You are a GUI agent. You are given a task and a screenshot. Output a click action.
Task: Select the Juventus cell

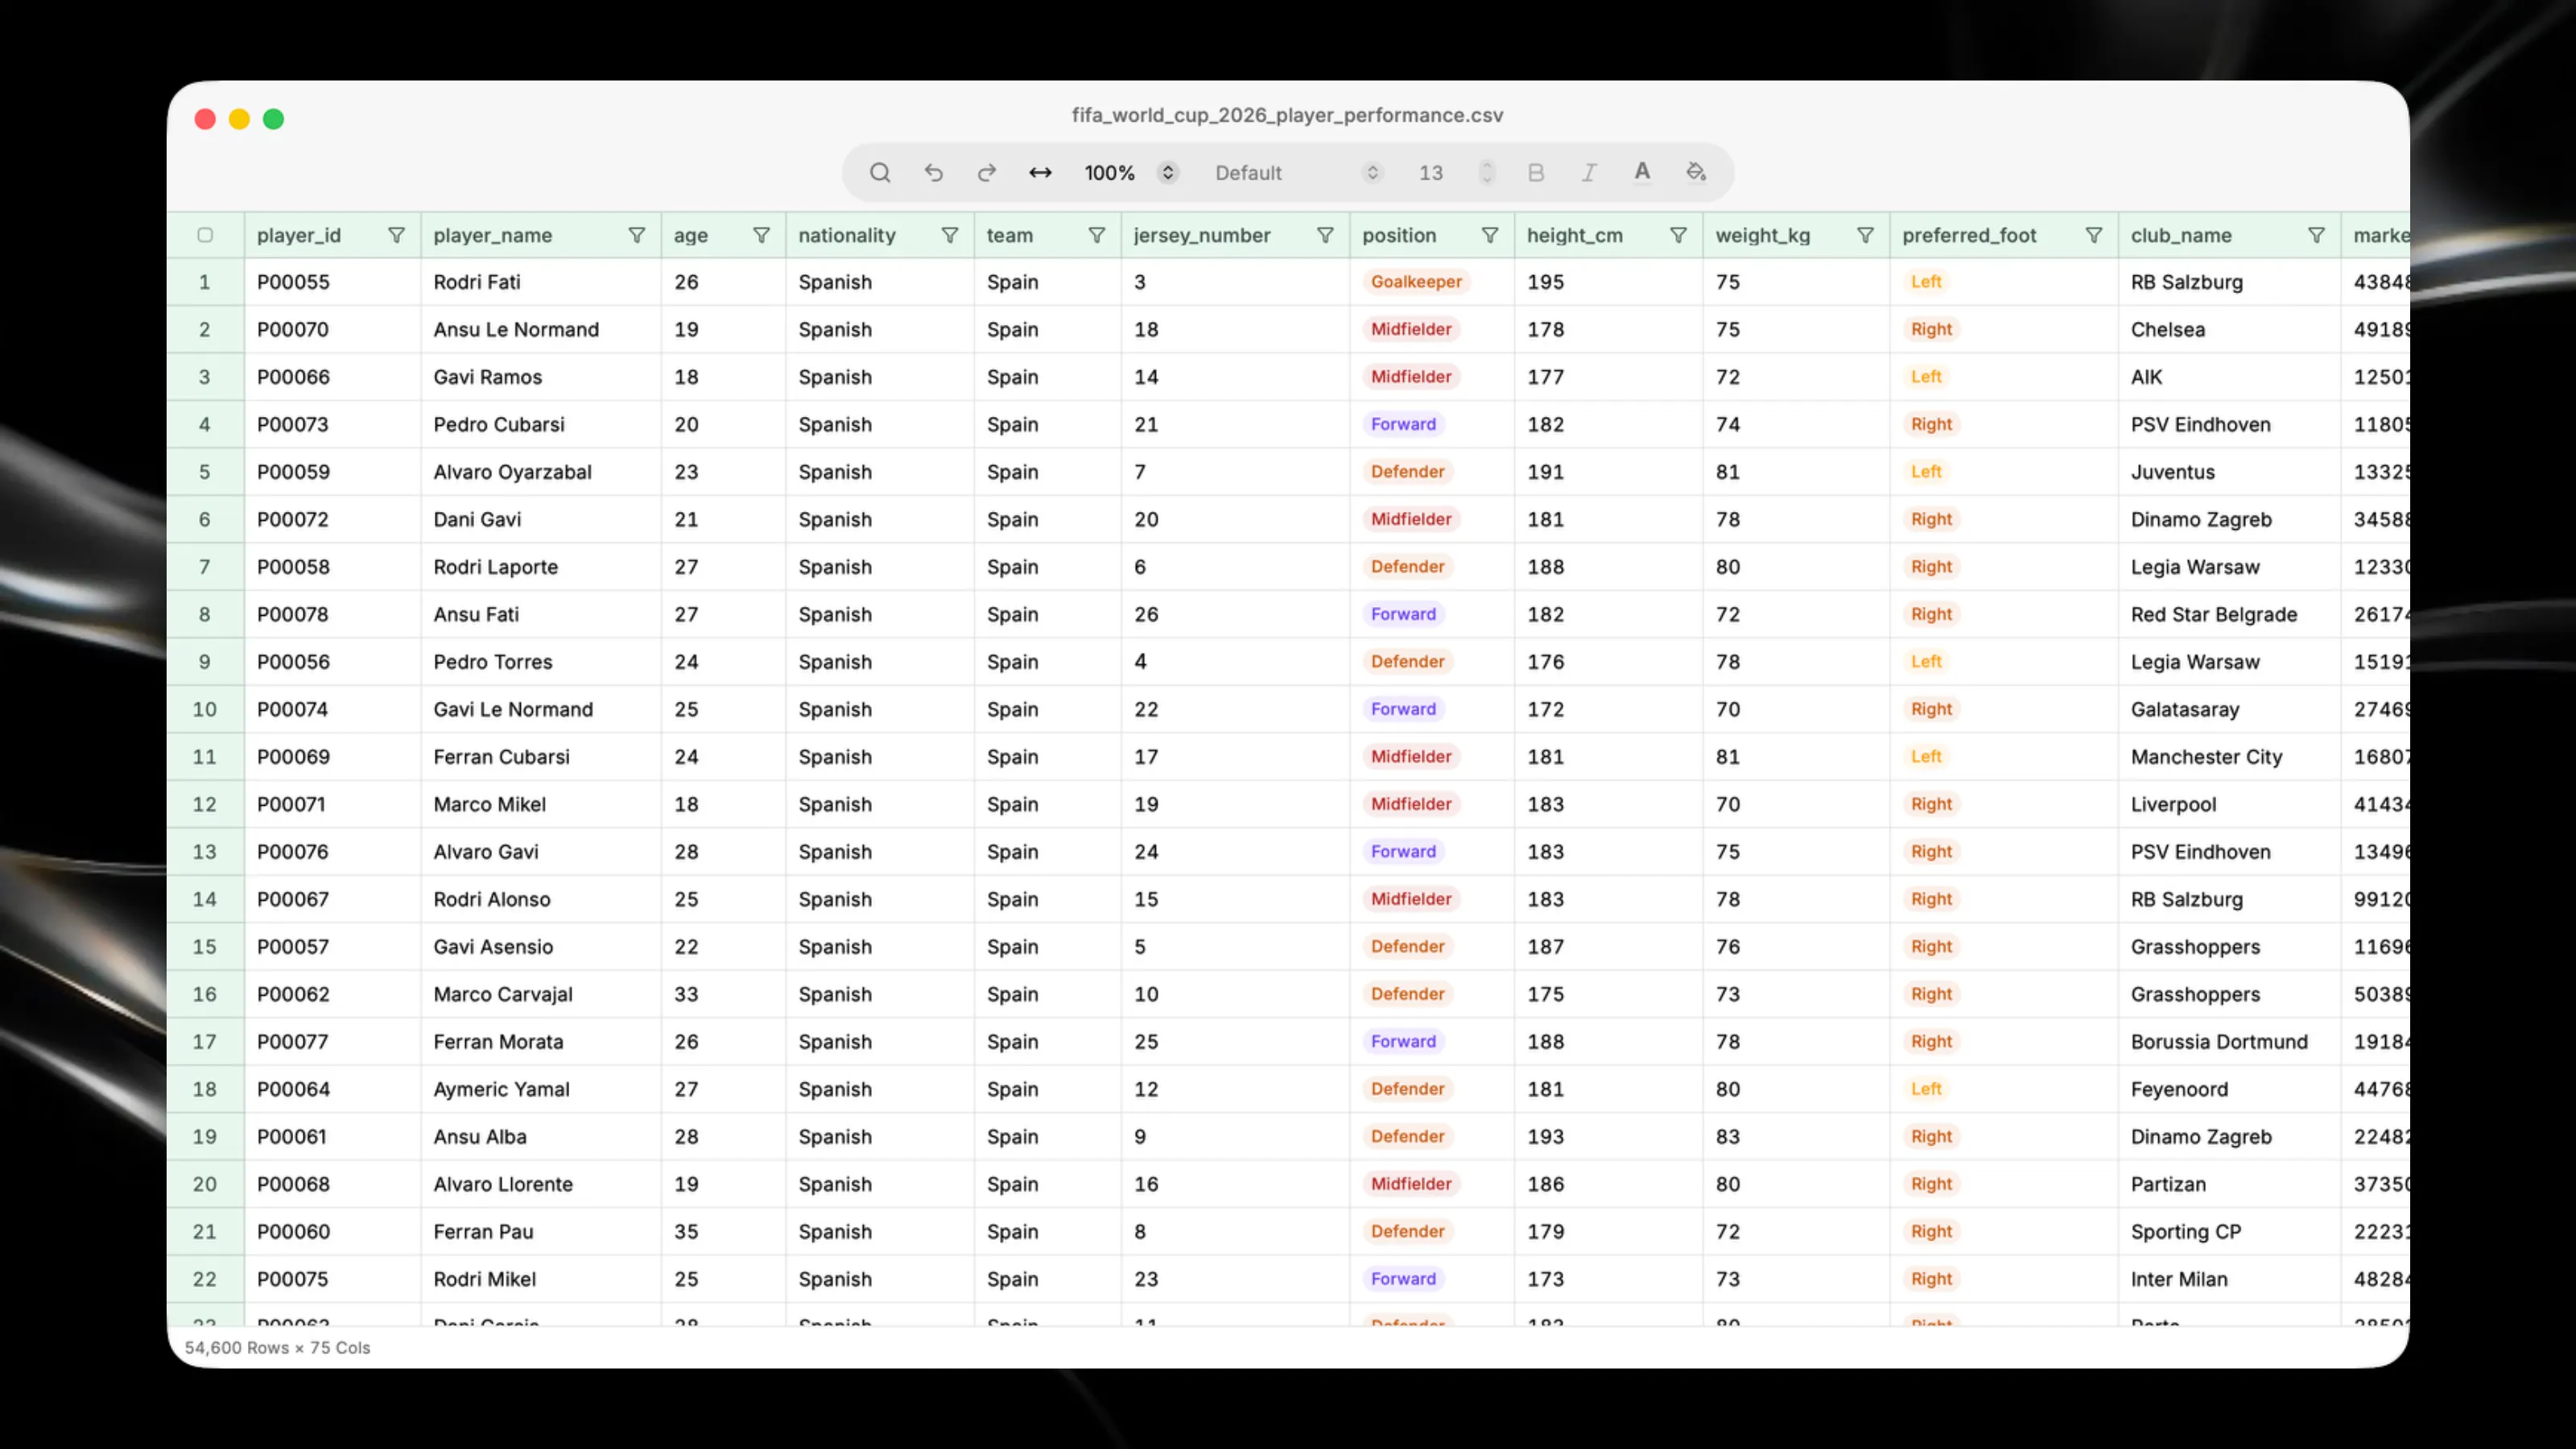[2229, 472]
